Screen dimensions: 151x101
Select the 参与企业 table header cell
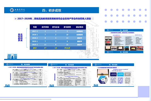[56, 27]
